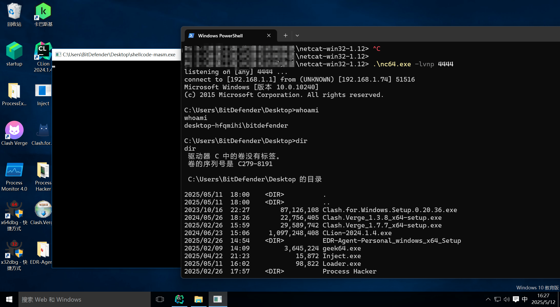Screen dimensions: 560x307
Task: Click the Windows Start button
Action: 9,299
